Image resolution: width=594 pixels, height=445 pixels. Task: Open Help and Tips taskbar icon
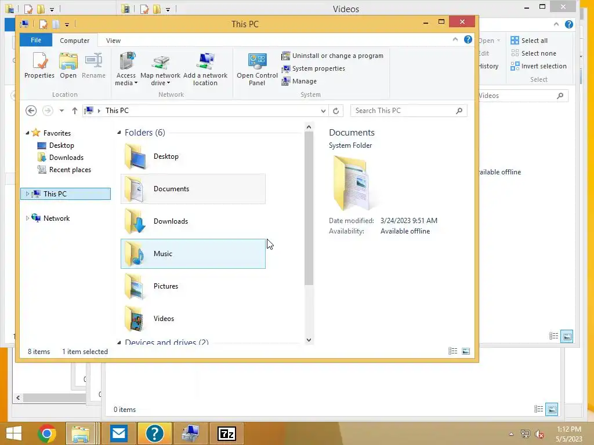click(154, 433)
